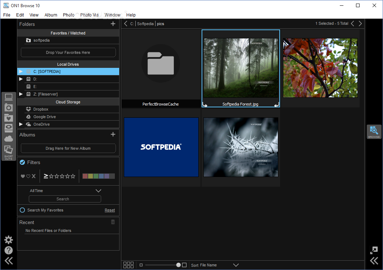
Task: Expand the D: drive tree
Action: click(x=21, y=79)
